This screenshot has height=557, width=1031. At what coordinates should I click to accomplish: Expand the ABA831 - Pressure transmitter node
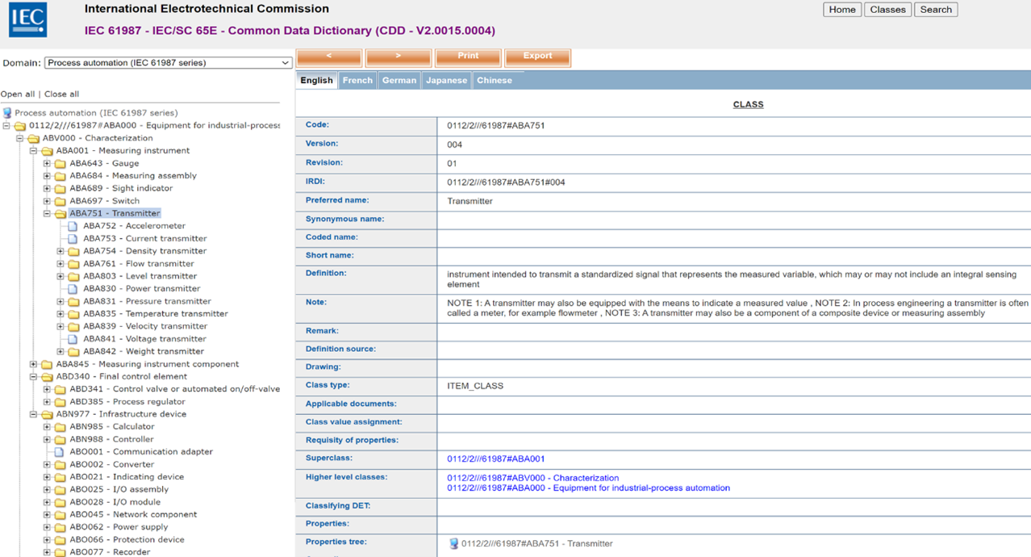pyautogui.click(x=61, y=301)
